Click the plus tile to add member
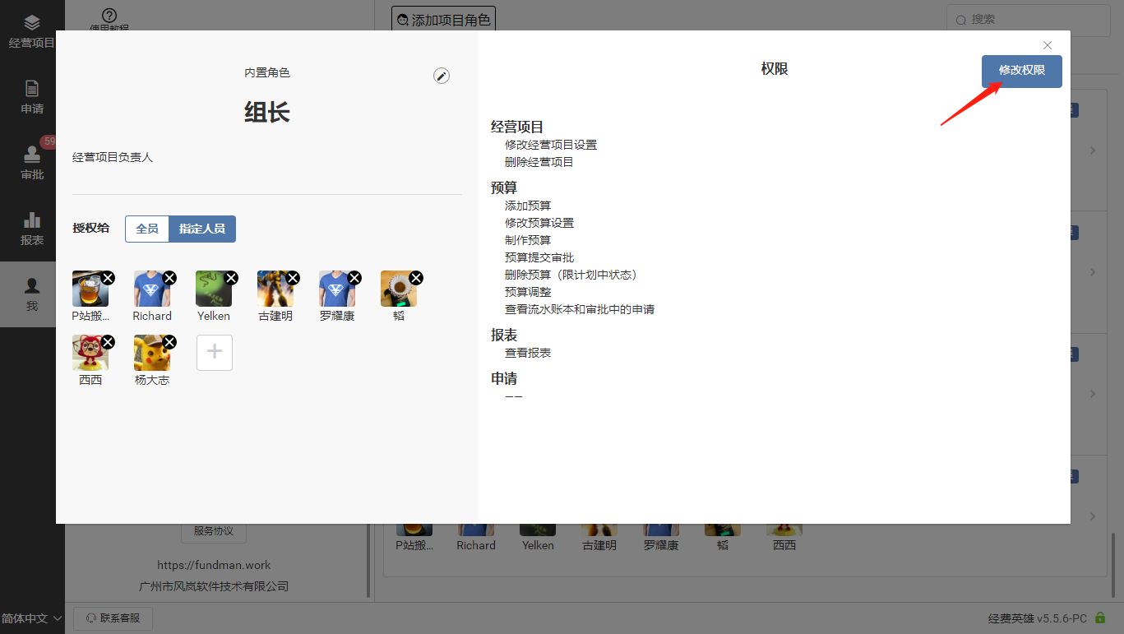 click(x=214, y=352)
